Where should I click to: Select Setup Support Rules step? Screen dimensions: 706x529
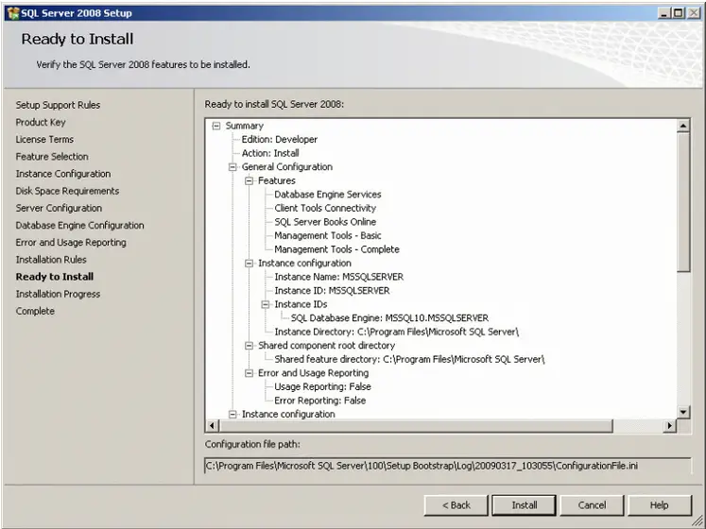click(x=58, y=105)
